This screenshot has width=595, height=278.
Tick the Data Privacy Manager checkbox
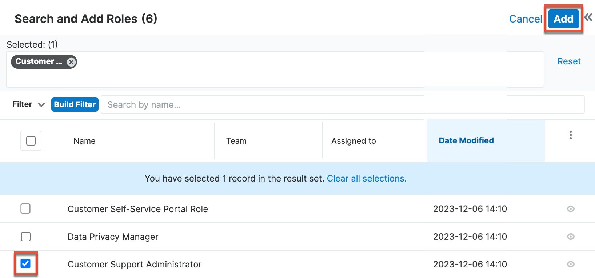[x=25, y=237]
